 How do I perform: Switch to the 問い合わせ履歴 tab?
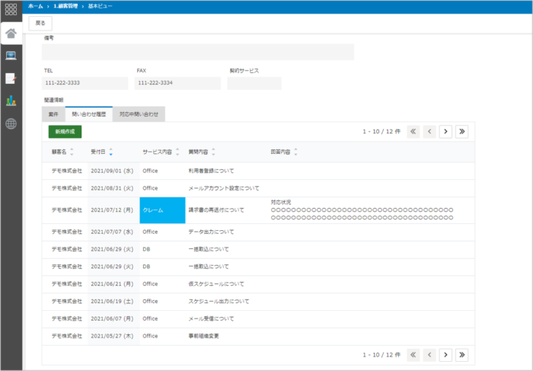[89, 114]
